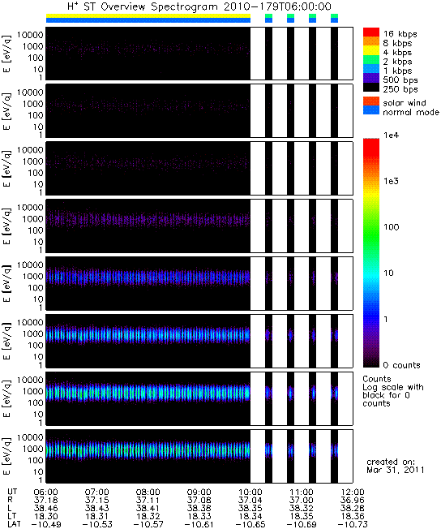The width and height of the screenshot is (441, 529).
Task: Click the LT value 18.30
Action: [46, 516]
